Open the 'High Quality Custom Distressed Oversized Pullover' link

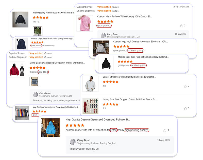click(x=98, y=119)
